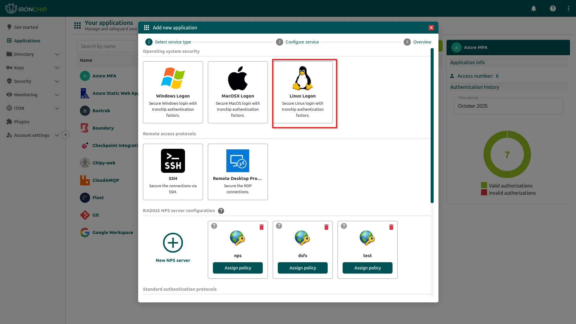576x324 pixels.
Task: Delete the dsfs server card
Action: pos(326,227)
